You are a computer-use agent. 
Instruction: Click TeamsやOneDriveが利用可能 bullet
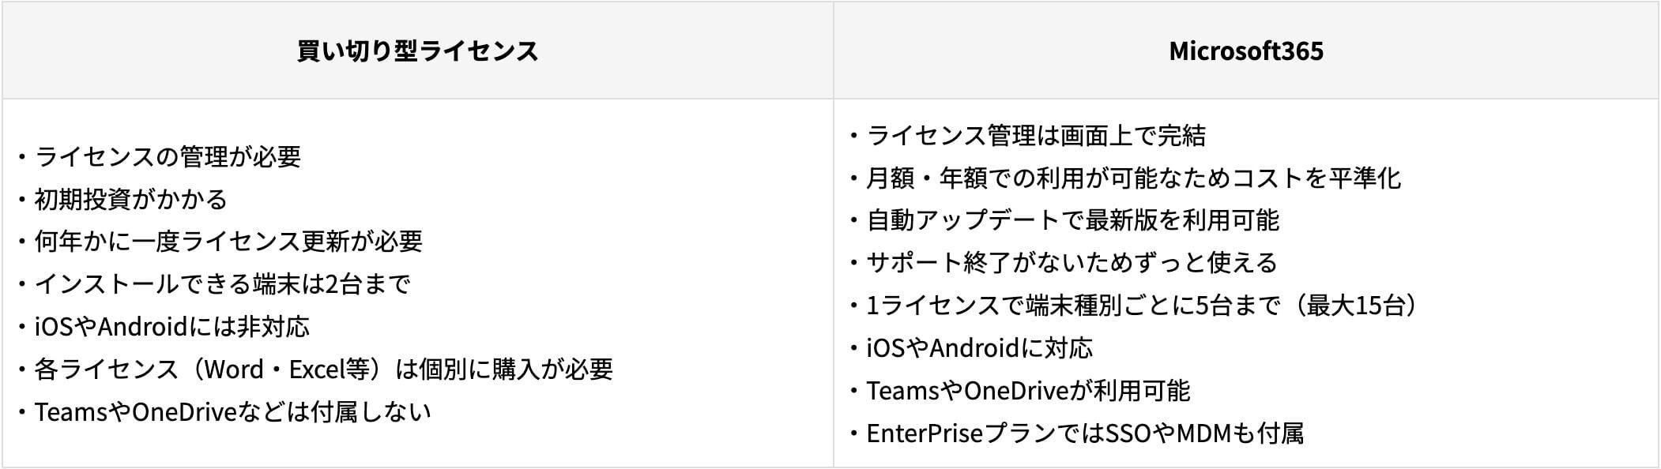[x=1028, y=391]
